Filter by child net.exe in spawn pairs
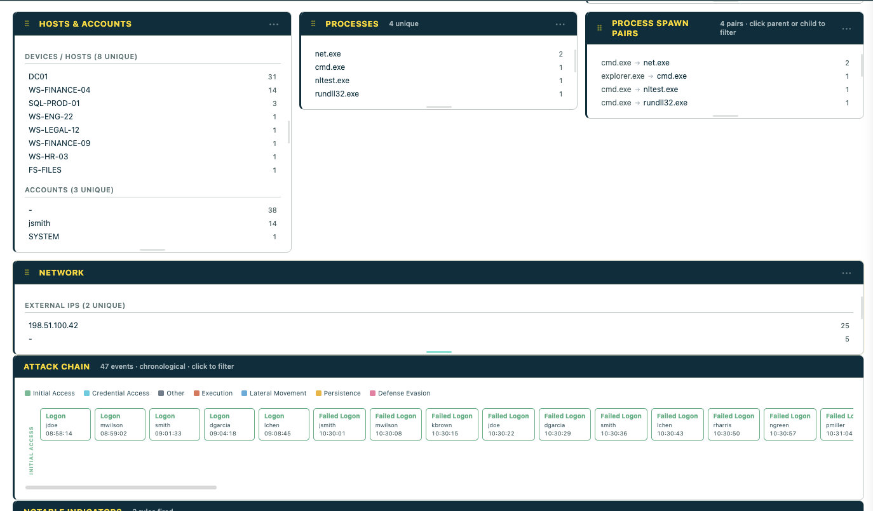 click(x=656, y=63)
